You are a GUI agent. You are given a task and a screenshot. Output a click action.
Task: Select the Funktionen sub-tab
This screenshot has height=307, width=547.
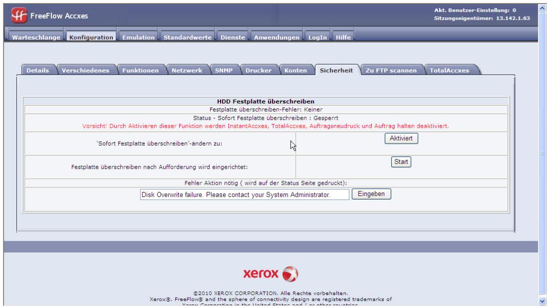point(140,70)
